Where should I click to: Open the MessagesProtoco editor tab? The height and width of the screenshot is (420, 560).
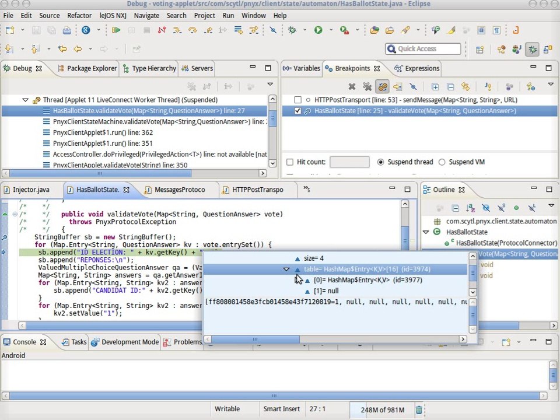point(176,190)
